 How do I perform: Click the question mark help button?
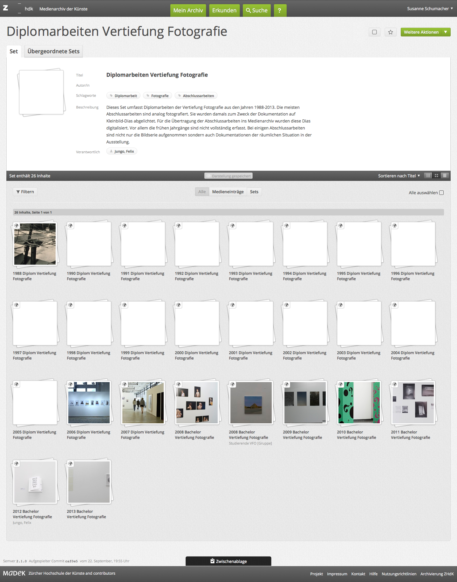[x=280, y=10]
